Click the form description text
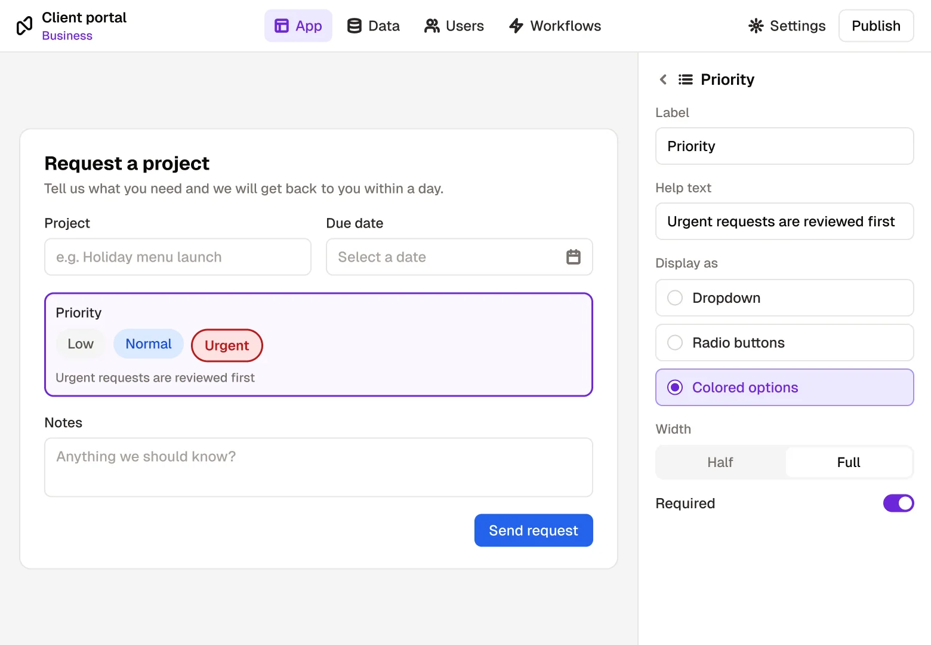The image size is (931, 645). point(244,189)
